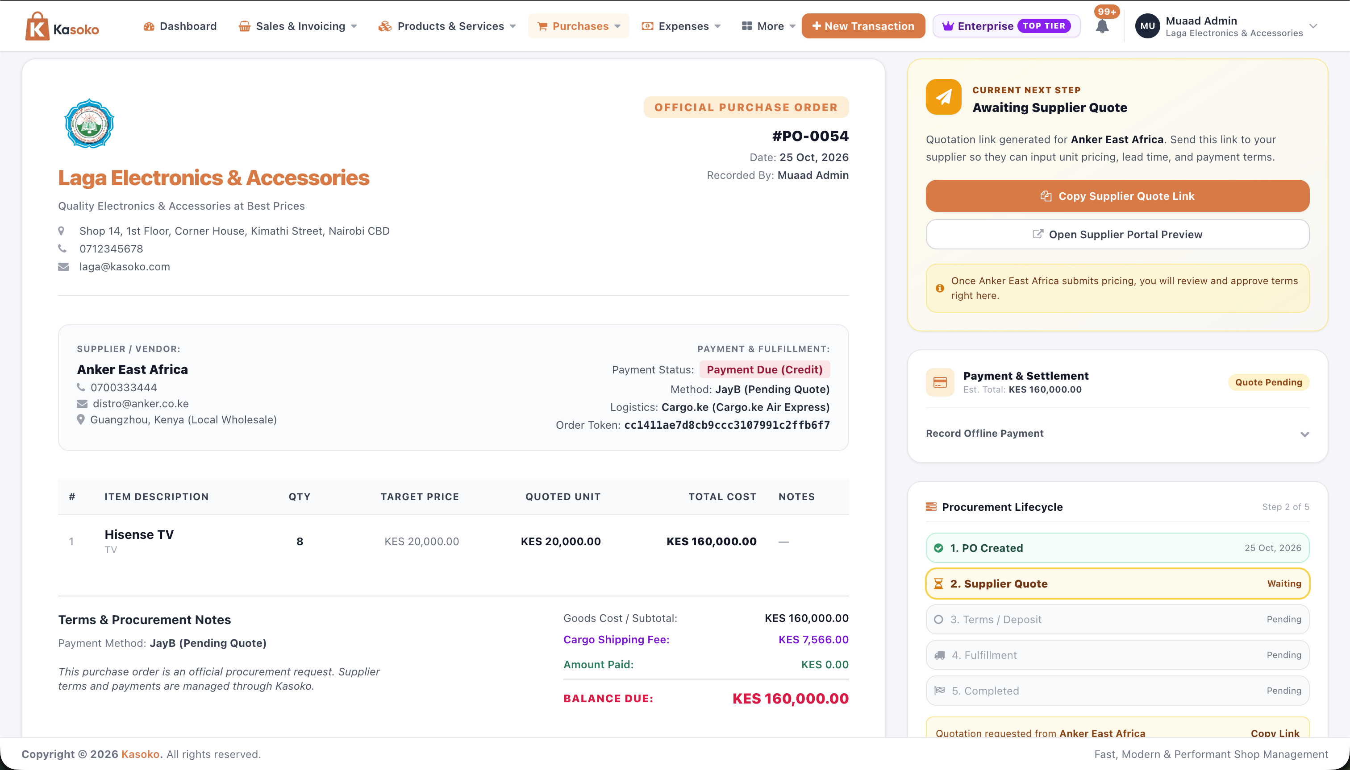Click Copy Link in quotation requested banner
Screen dimensions: 1350x770
click(x=1275, y=733)
